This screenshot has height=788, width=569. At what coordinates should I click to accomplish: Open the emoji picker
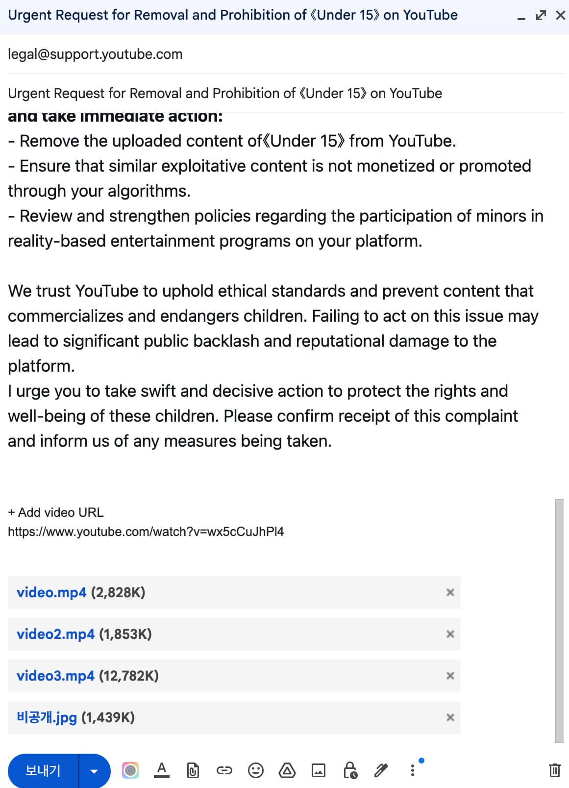255,770
